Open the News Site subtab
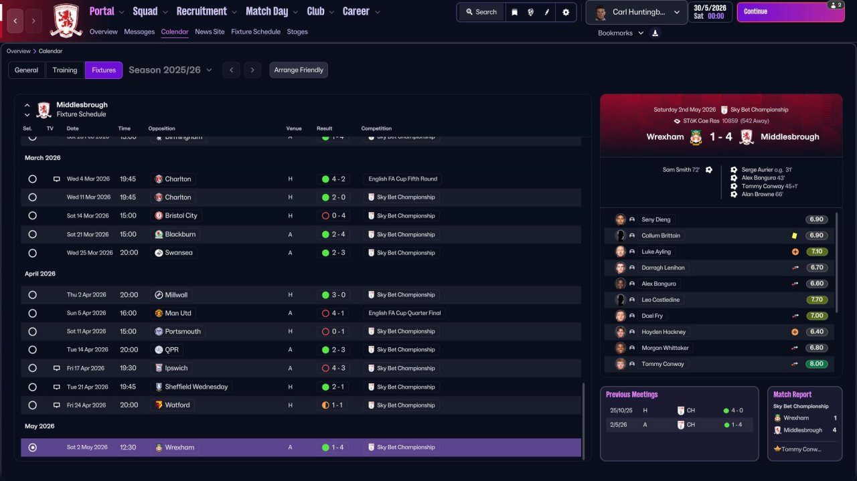This screenshot has height=481, width=857. coord(210,31)
